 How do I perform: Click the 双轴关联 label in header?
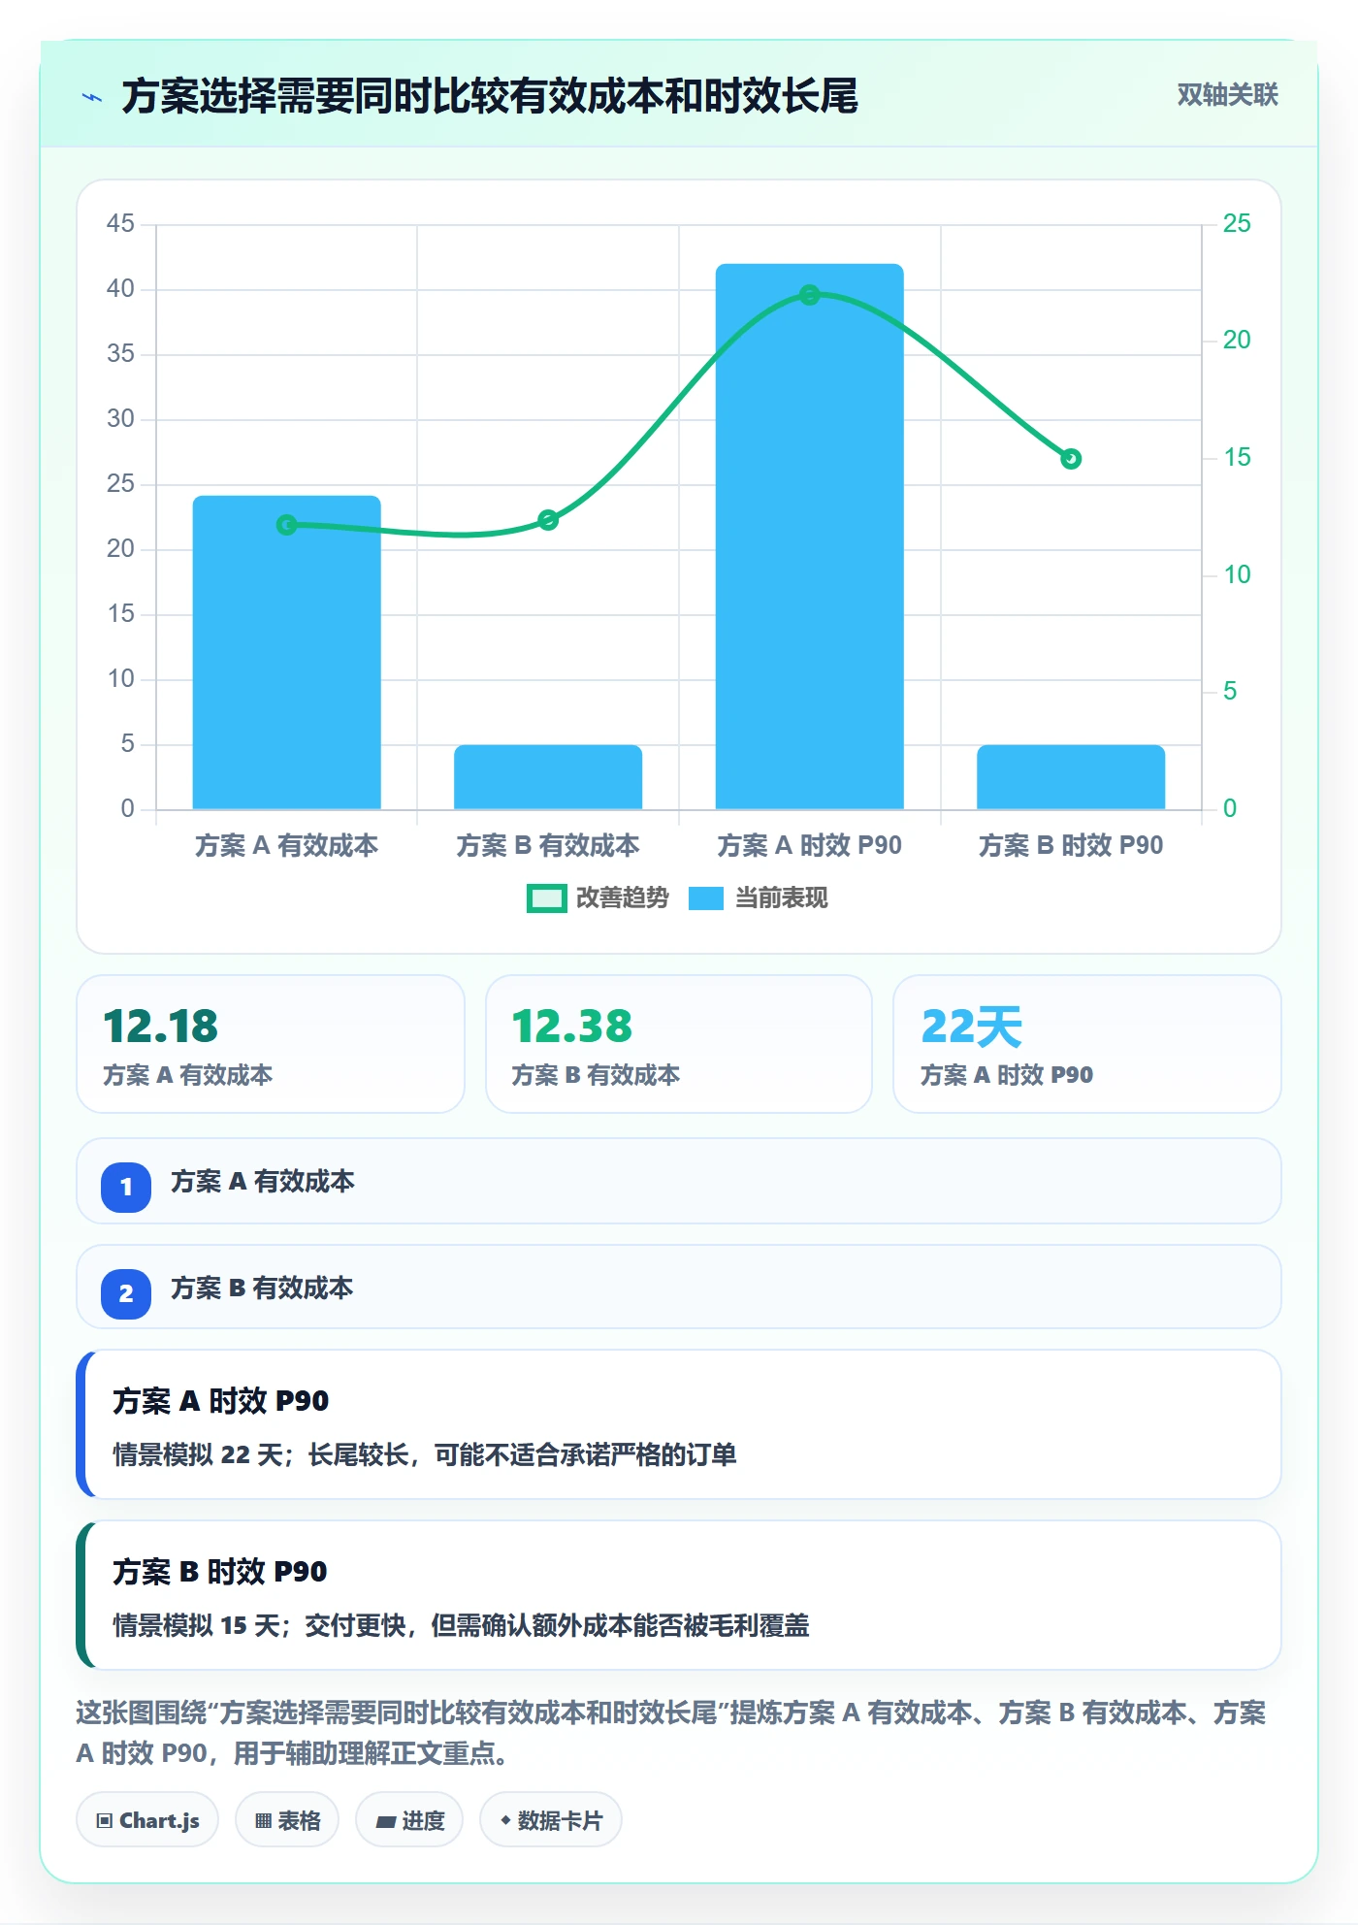(x=1227, y=95)
